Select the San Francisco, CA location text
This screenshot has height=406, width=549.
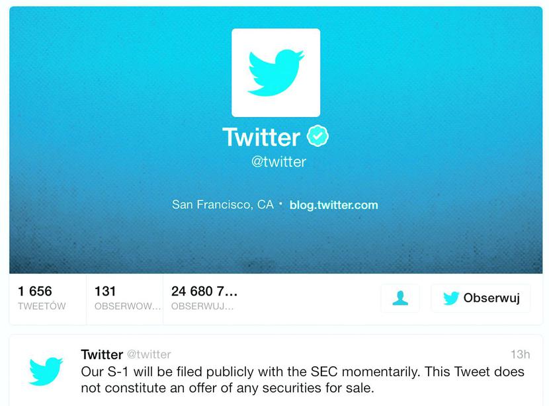click(x=222, y=205)
